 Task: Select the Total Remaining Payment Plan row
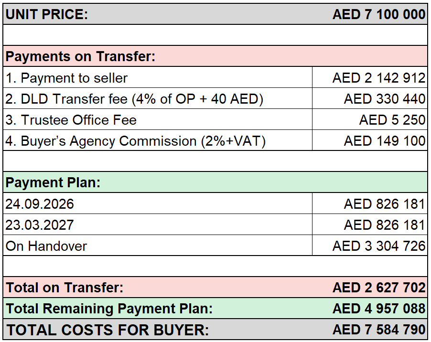point(215,309)
